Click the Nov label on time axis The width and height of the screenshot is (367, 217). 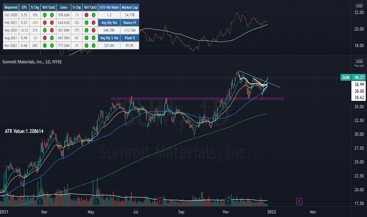(226, 212)
